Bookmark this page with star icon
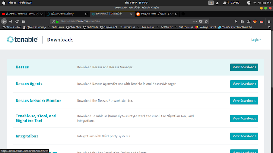The image size is (273, 153). 206,21
